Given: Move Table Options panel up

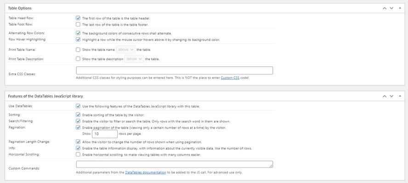Looking at the screenshot, I should [384, 8].
